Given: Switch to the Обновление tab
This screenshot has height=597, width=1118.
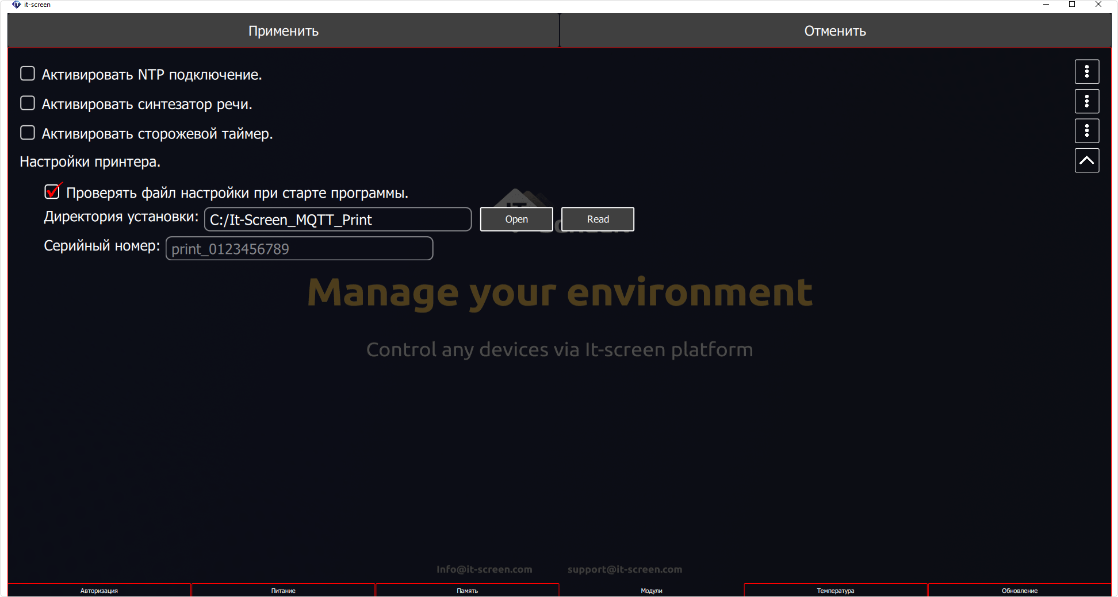Looking at the screenshot, I should (1019, 590).
